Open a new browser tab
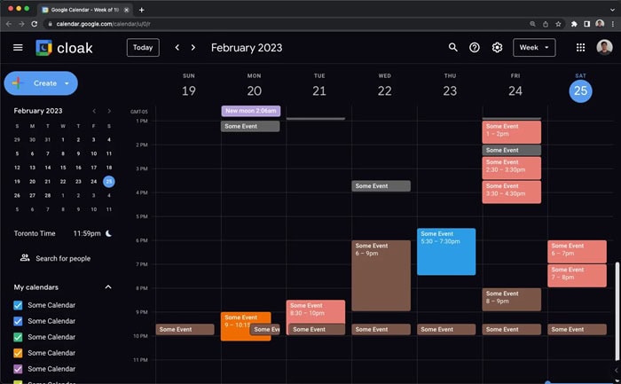The width and height of the screenshot is (621, 384). [141, 9]
